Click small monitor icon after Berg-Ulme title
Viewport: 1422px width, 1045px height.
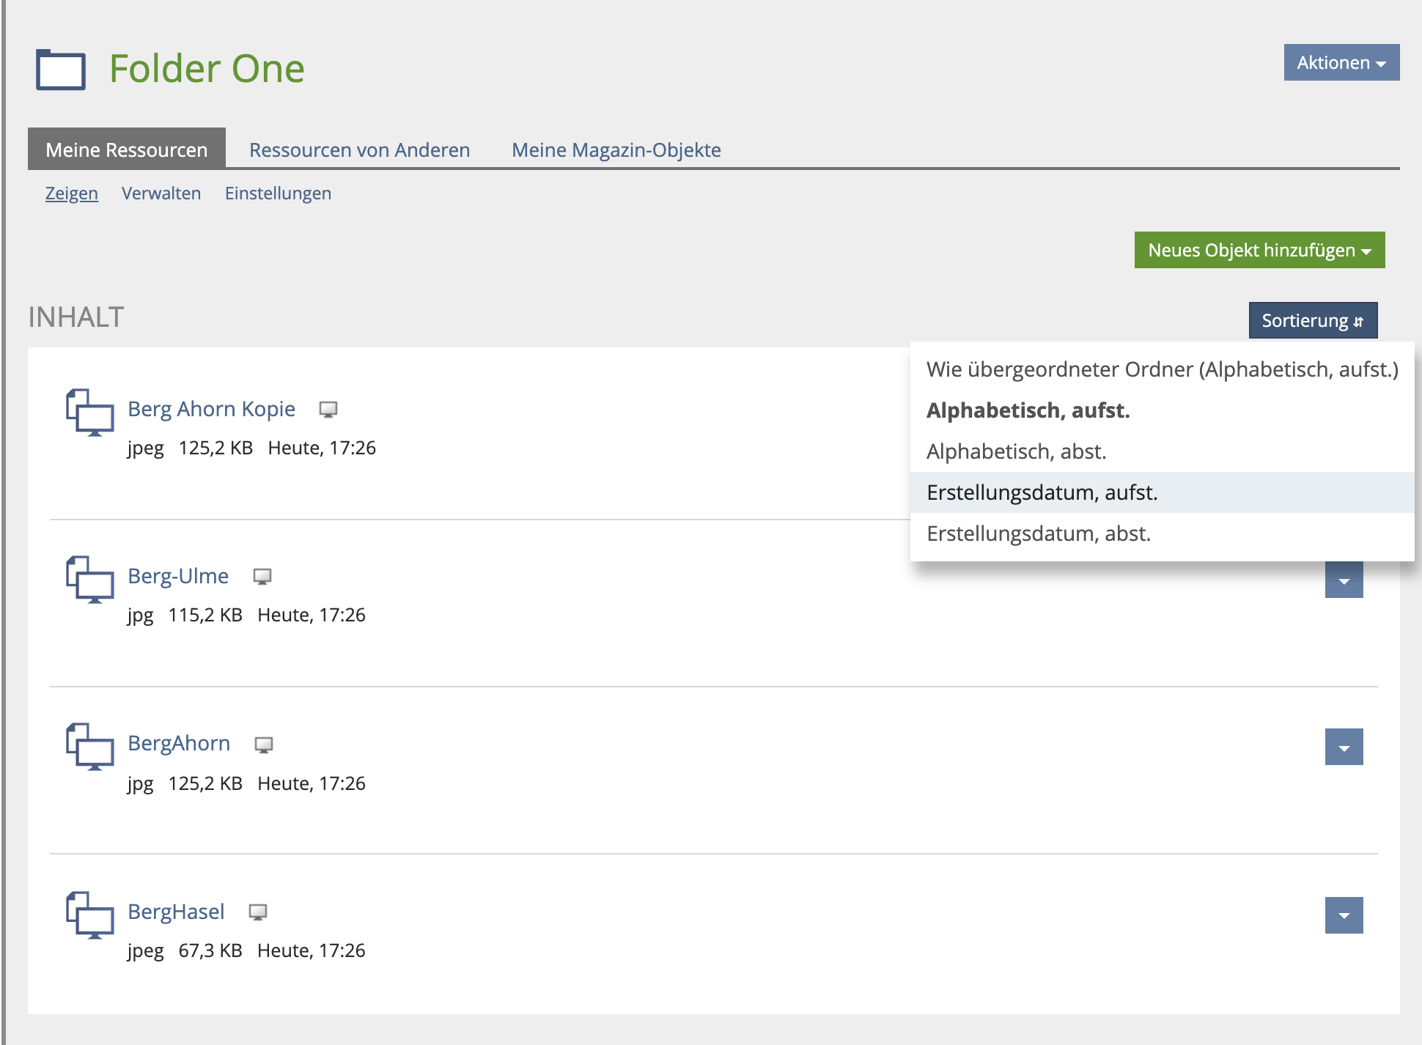(x=262, y=577)
